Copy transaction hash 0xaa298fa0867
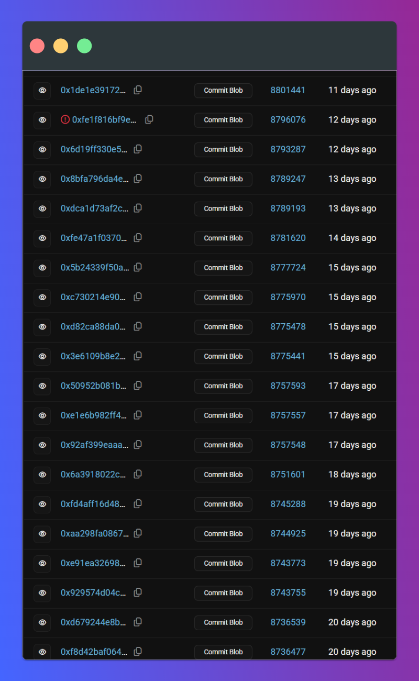 click(138, 534)
